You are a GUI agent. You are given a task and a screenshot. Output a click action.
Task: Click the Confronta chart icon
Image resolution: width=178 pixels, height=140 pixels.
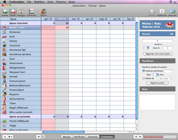[32, 12]
